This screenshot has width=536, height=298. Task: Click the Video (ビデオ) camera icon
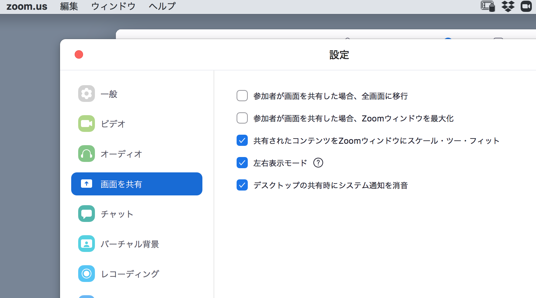[87, 124]
